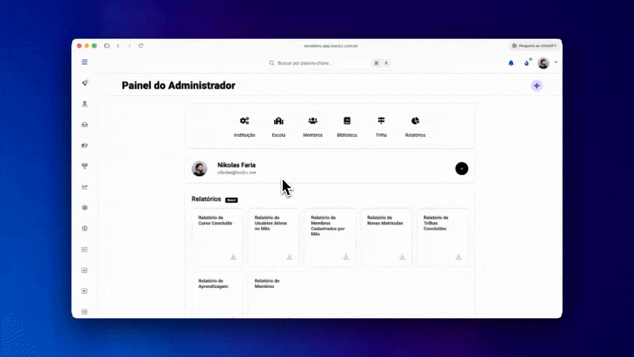Open the Relatórios pie chart icon
Viewport: 634px width, 357px height.
coord(415,121)
